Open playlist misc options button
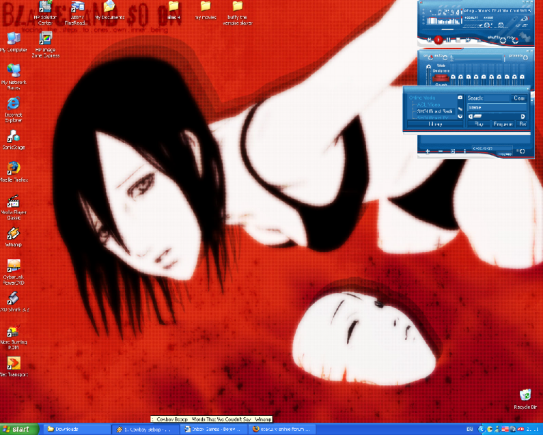This screenshot has width=543, height=435. pos(464,151)
